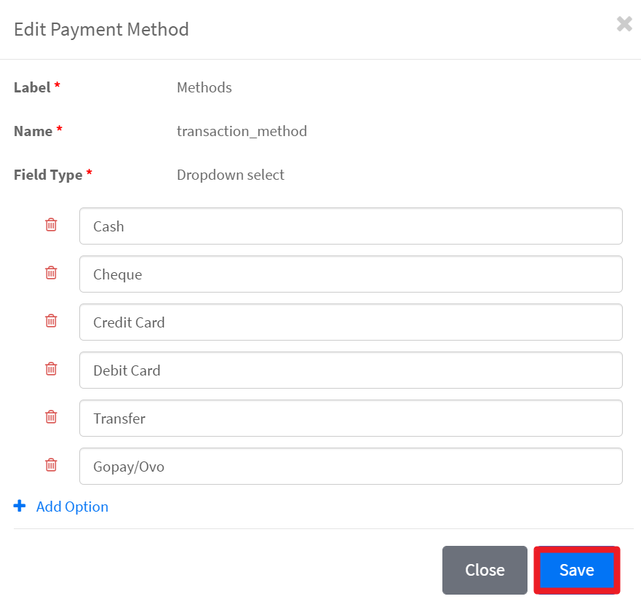
Task: Focus the Debit Card input field
Action: 351,370
